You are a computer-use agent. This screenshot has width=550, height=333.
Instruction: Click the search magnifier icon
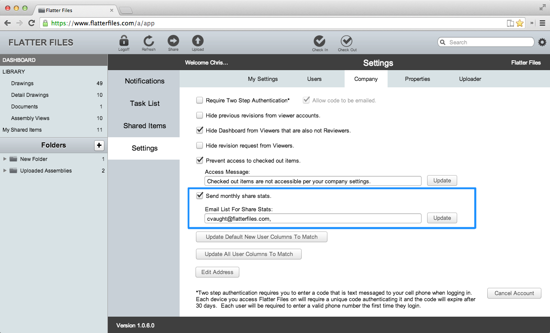(x=443, y=42)
